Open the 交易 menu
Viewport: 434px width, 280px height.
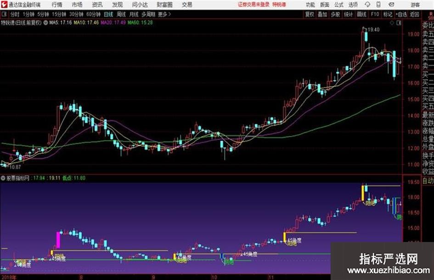click(187, 5)
